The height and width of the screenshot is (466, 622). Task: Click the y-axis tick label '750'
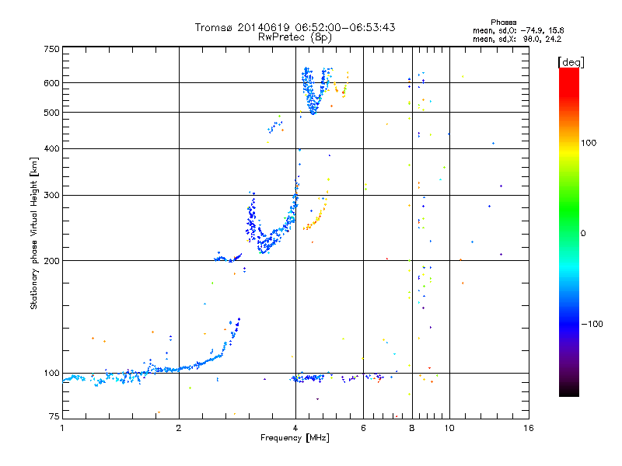coord(52,49)
